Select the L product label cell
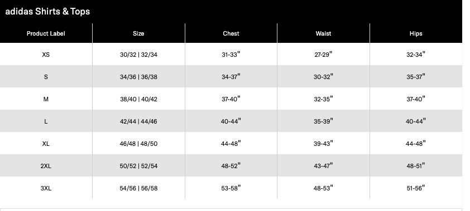 46,121
